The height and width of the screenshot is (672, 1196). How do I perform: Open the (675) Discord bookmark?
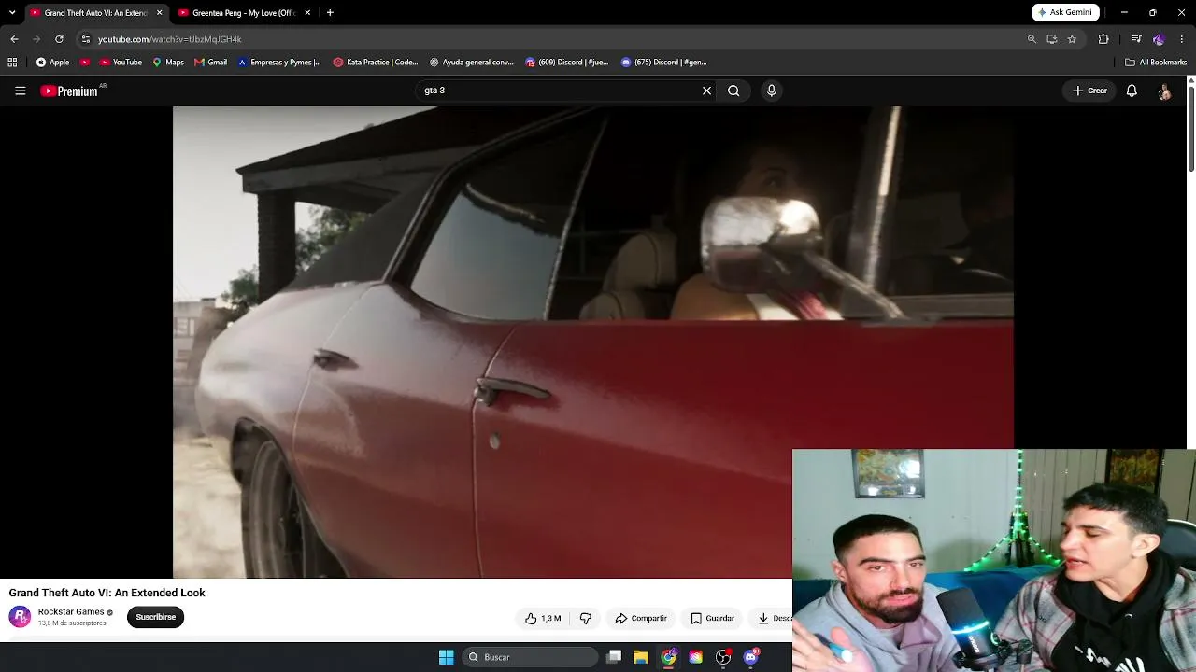663,63
